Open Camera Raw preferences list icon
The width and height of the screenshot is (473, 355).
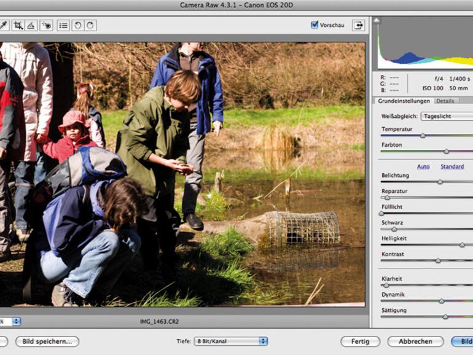tap(63, 25)
